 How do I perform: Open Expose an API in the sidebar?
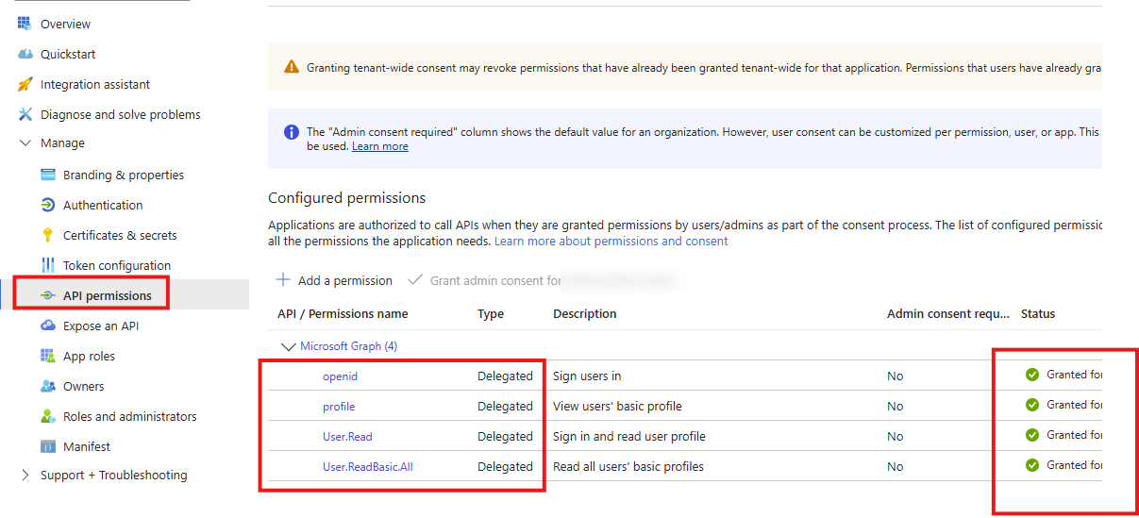pyautogui.click(x=101, y=326)
